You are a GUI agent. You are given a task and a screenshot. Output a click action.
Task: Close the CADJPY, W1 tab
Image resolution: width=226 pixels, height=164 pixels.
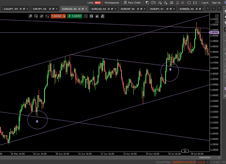tap(27, 9)
